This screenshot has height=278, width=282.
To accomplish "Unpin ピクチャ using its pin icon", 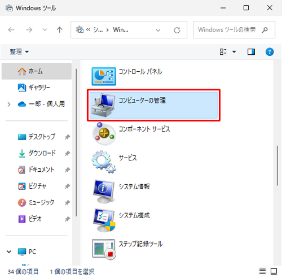I will coord(67,186).
